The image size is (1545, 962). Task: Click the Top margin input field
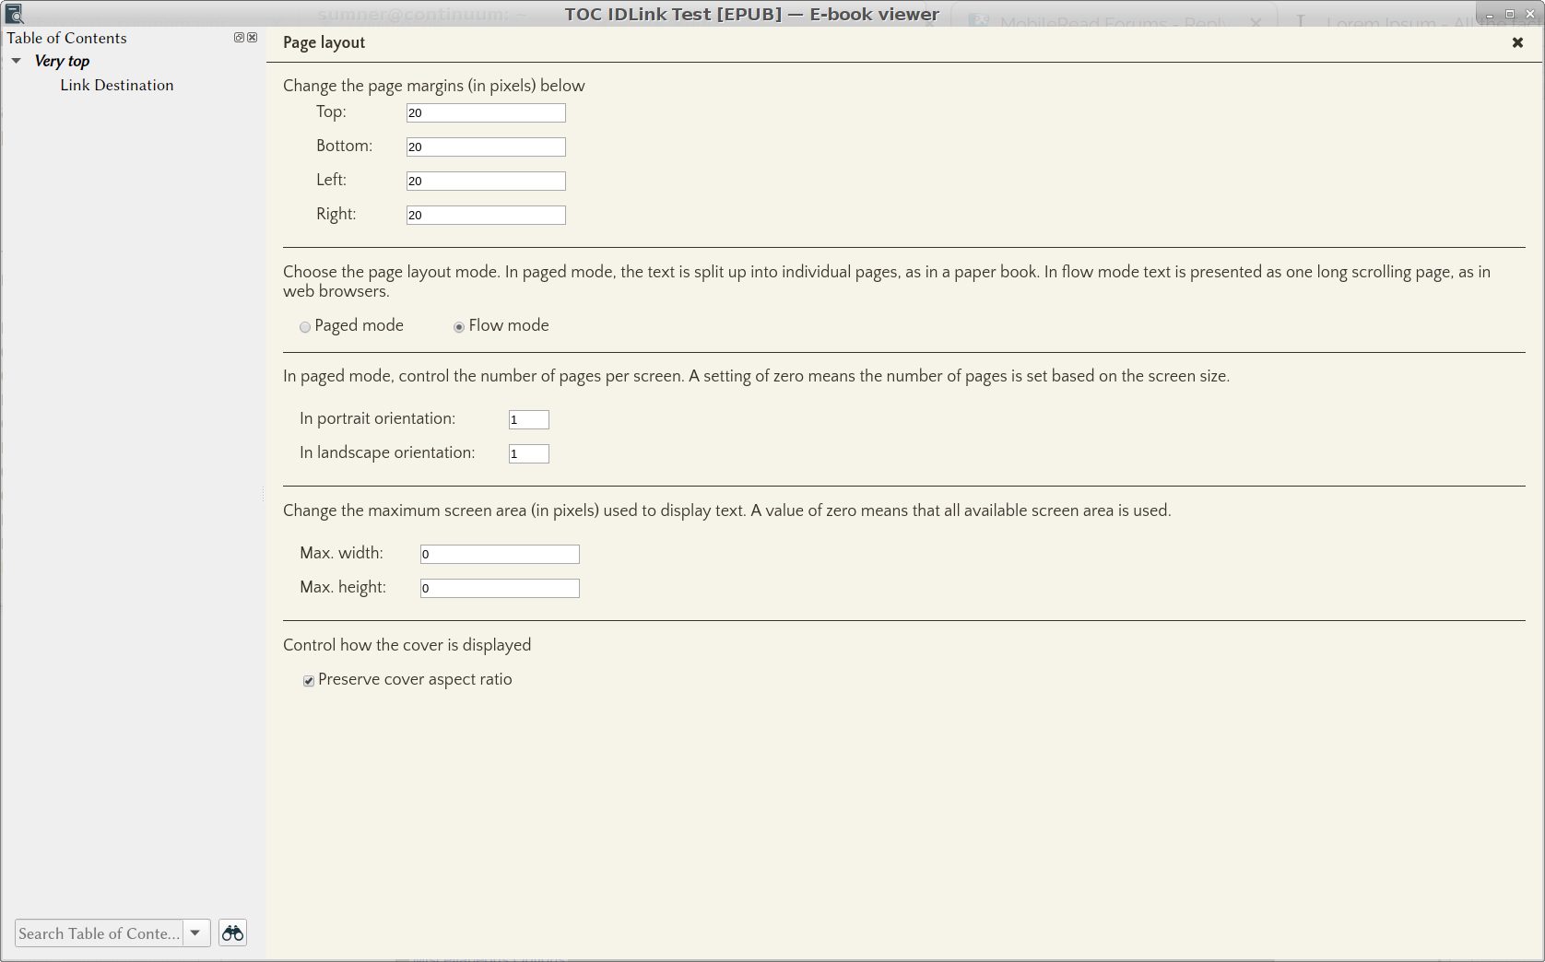tap(486, 112)
